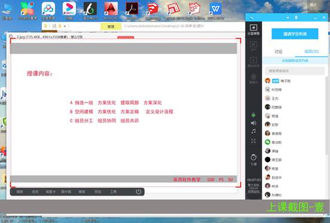
Task: Open the Style Builder desktop shortcut
Action: pyautogui.click(x=195, y=11)
